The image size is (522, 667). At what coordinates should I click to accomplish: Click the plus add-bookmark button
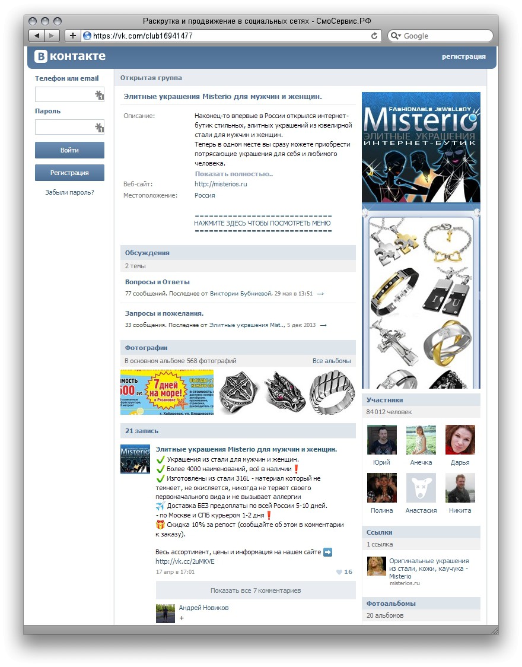[73, 36]
